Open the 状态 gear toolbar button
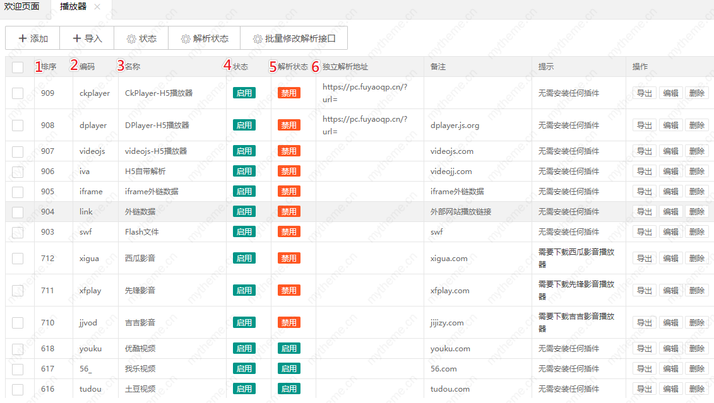 pos(141,38)
